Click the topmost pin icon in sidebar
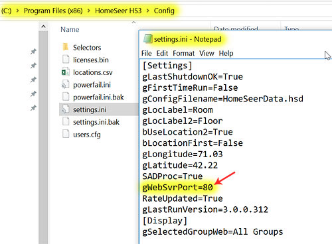Screen dimensions: 332x244 pyautogui.click(x=33, y=52)
